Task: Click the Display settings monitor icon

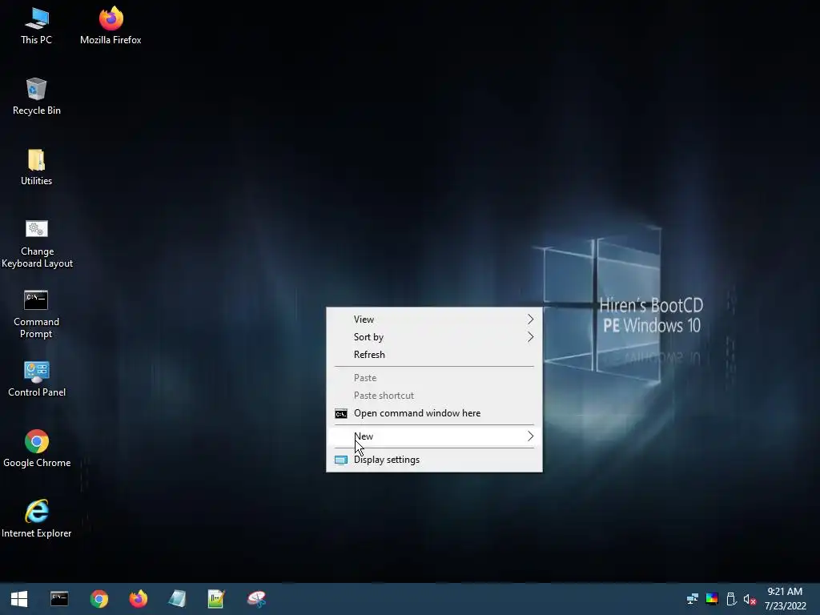Action: [341, 460]
